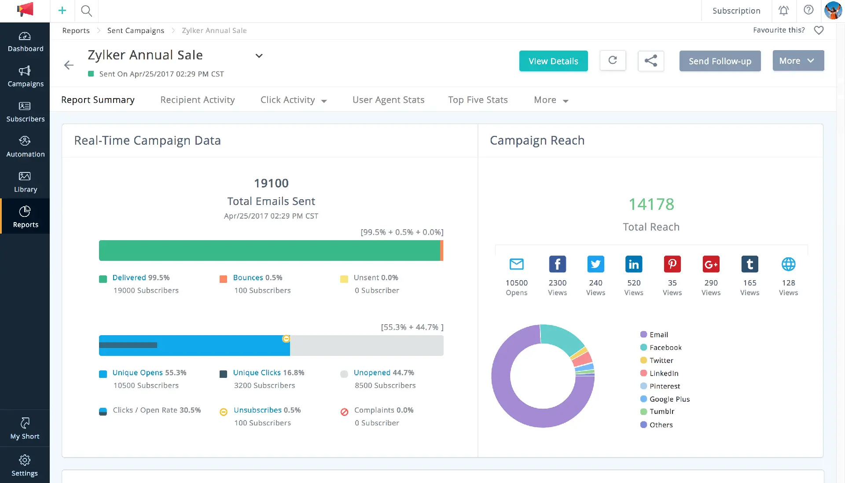Toggle Google Plus in the chart legend
Viewport: 845px width, 483px height.
tap(665, 399)
